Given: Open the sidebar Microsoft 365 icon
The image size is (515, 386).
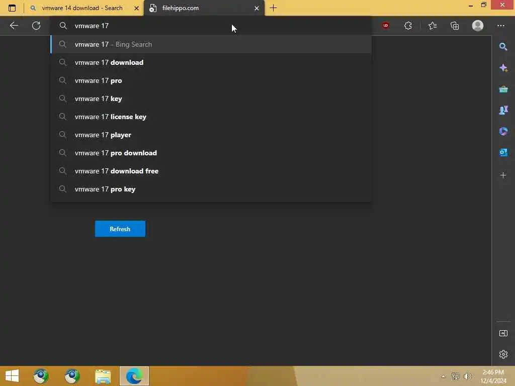Looking at the screenshot, I should [503, 131].
